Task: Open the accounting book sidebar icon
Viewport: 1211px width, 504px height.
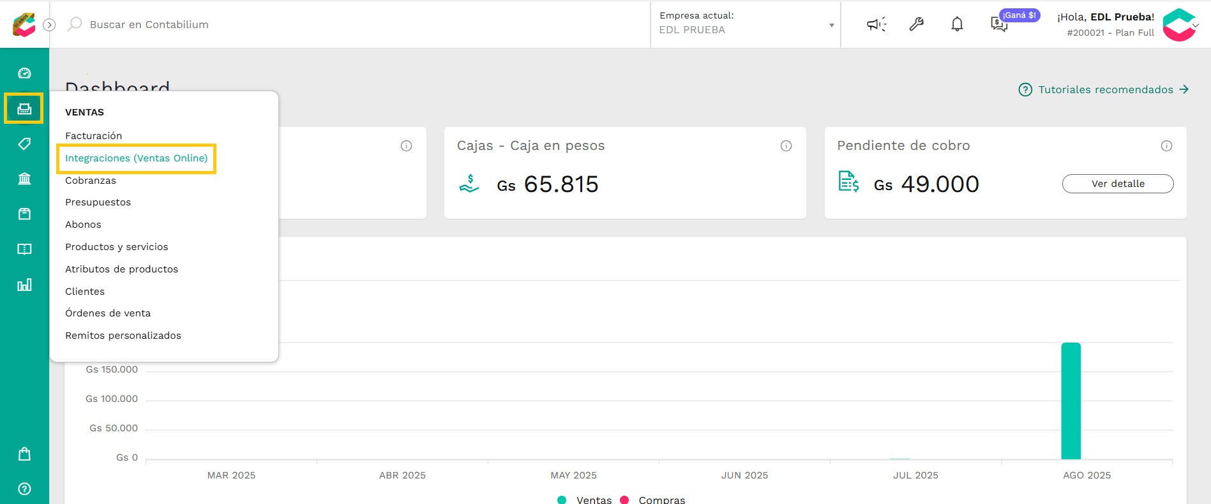Action: [24, 249]
